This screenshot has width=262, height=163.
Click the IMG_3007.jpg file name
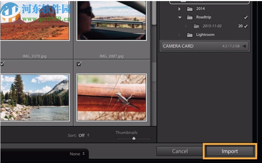(x=111, y=56)
